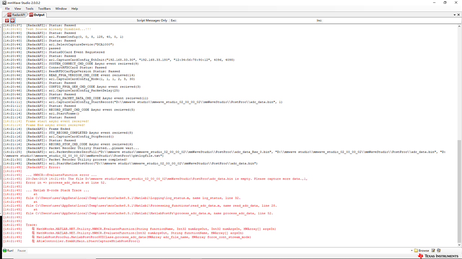
Task: Open the script edit notepad icon
Action: point(433,250)
